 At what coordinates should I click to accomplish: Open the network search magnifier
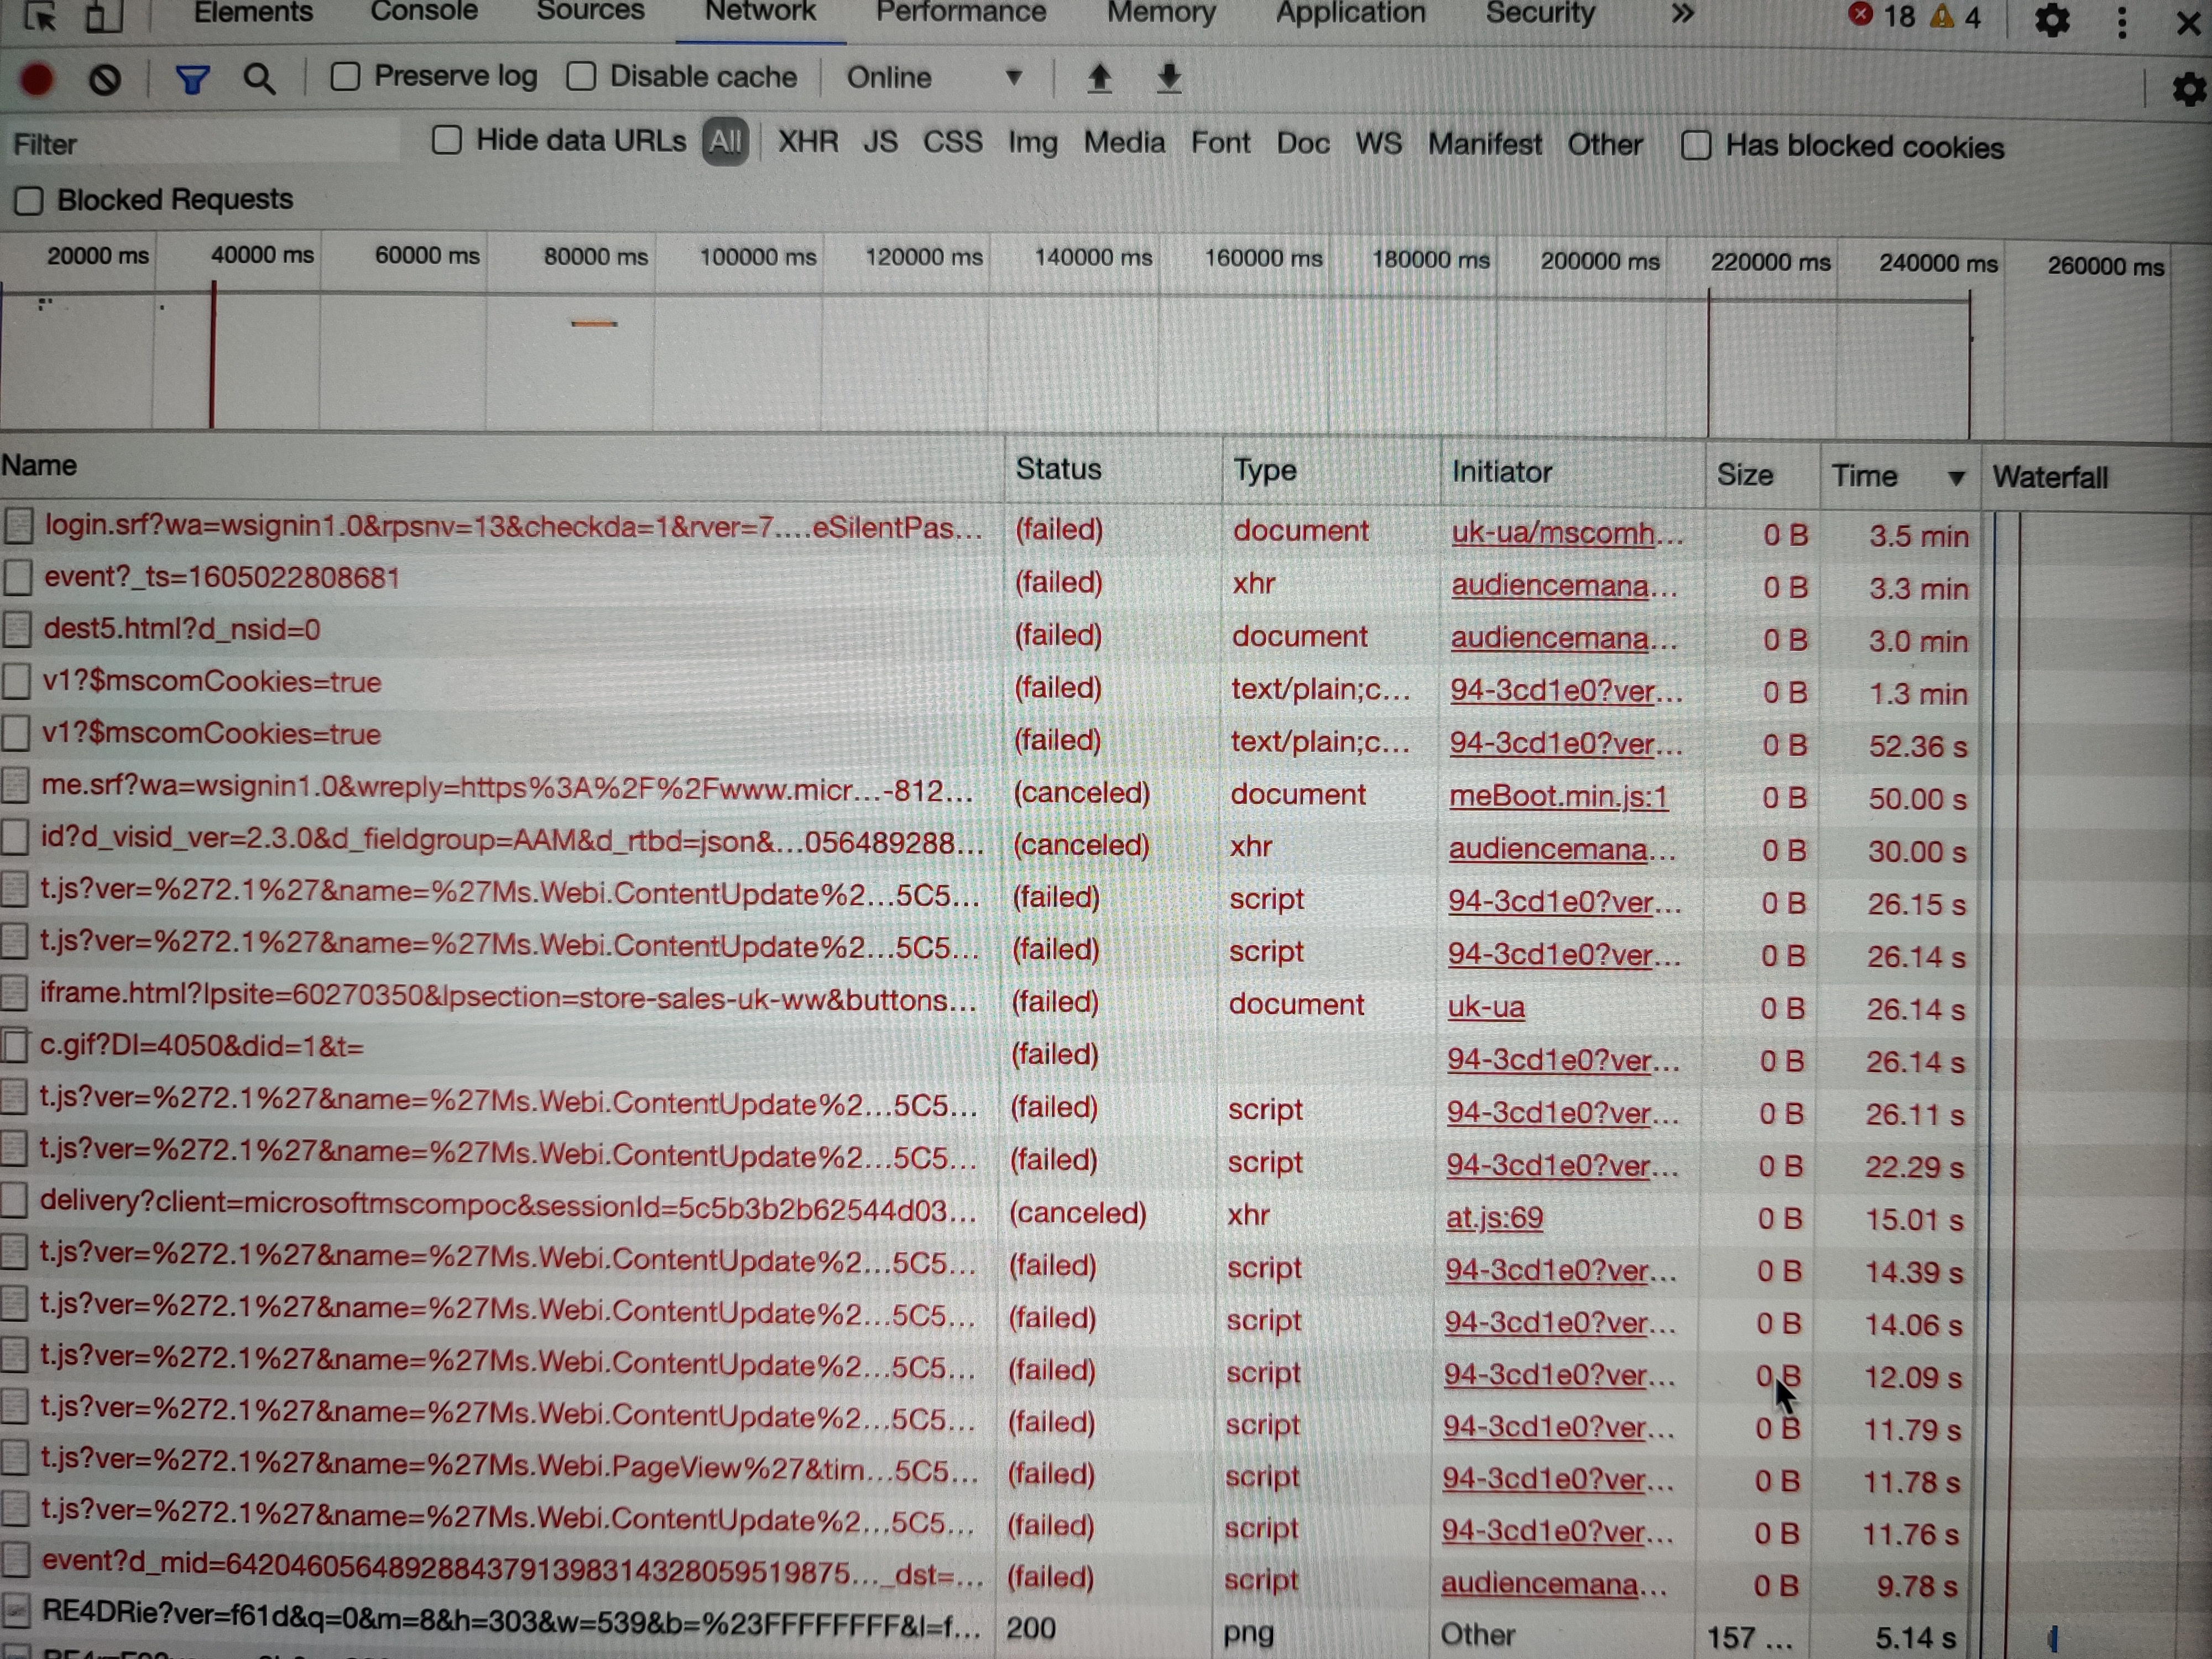(x=259, y=78)
